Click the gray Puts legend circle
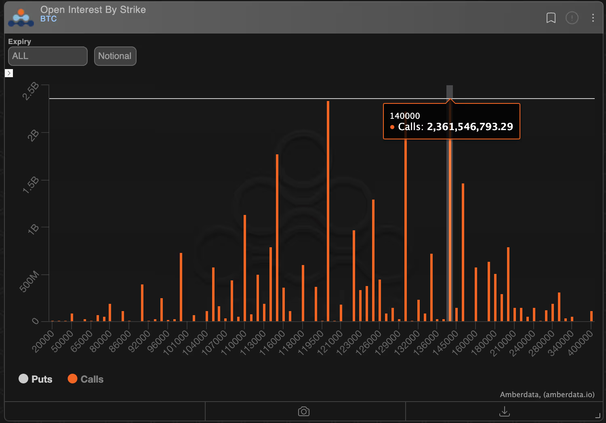 (x=23, y=379)
